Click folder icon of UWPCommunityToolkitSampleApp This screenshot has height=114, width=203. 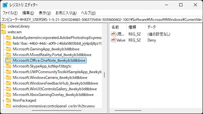click(9, 72)
